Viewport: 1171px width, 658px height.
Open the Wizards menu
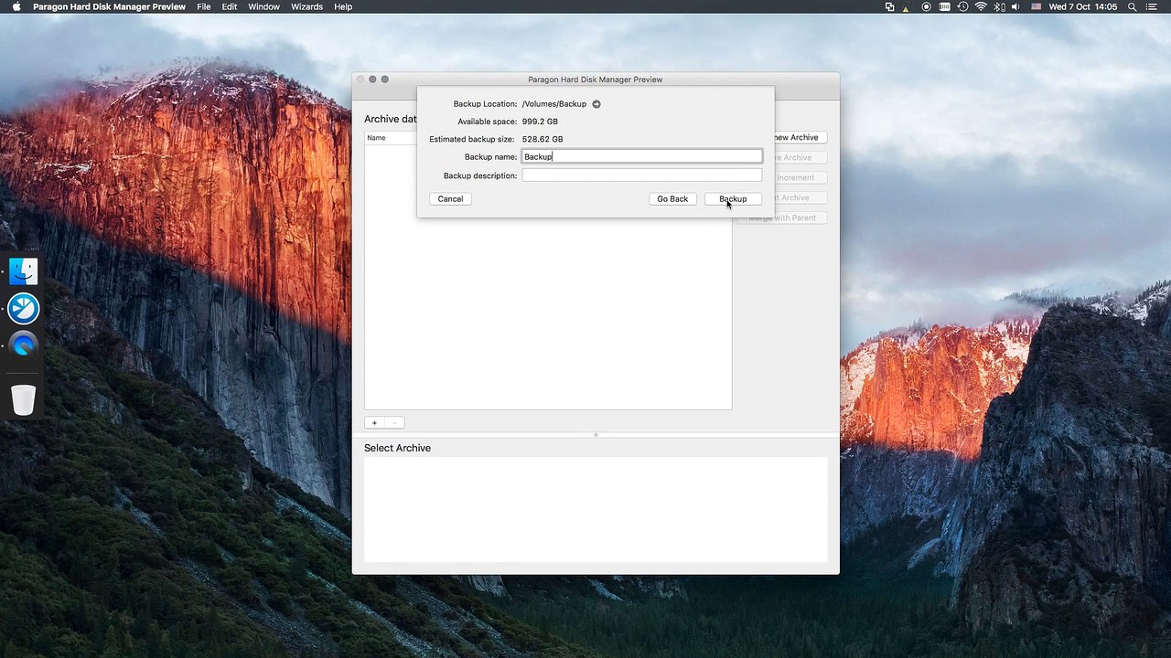(x=306, y=6)
